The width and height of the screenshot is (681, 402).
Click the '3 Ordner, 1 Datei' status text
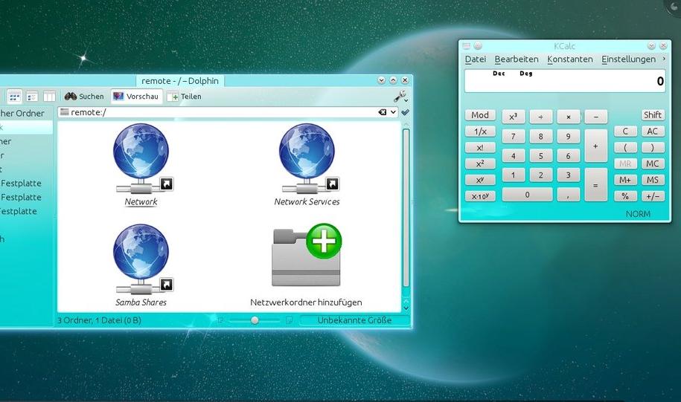pos(100,320)
